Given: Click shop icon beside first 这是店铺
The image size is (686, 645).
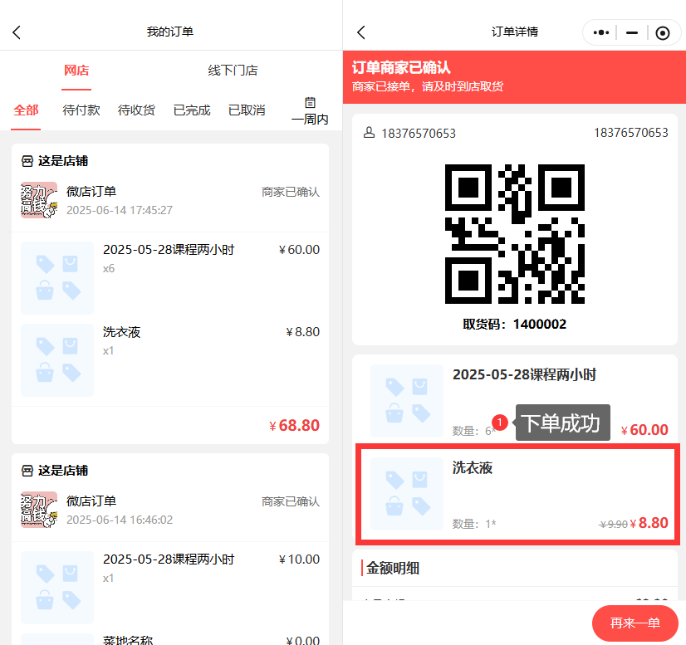Looking at the screenshot, I should (27, 160).
